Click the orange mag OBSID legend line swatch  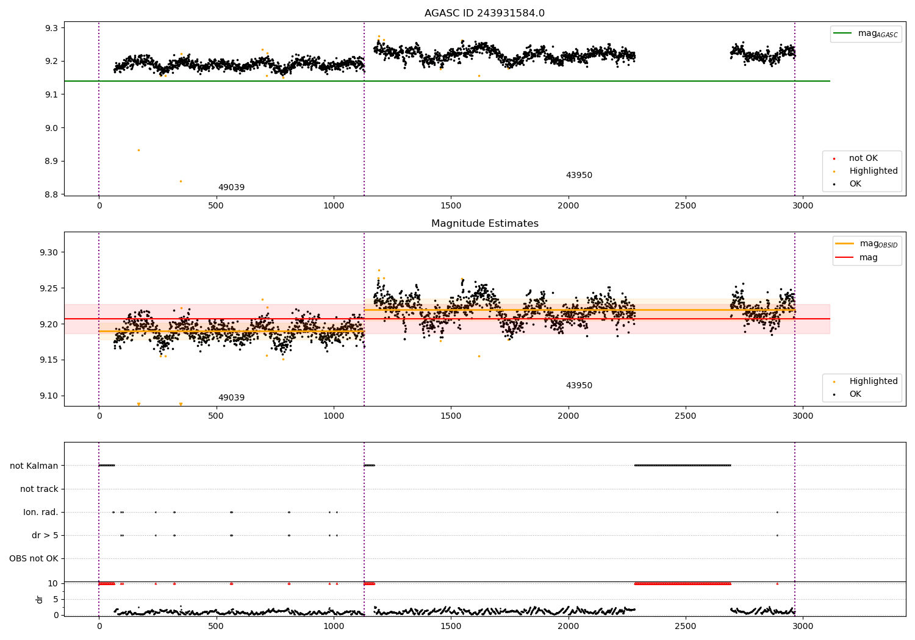(844, 243)
